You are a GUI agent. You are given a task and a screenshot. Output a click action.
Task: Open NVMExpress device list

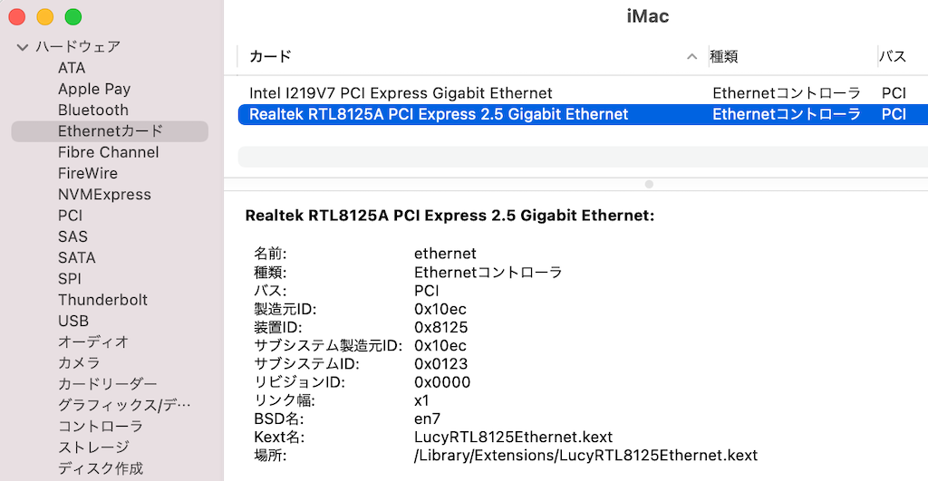pyautogui.click(x=104, y=194)
